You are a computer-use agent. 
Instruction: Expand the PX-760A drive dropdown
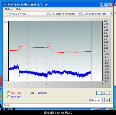pos(47,14)
